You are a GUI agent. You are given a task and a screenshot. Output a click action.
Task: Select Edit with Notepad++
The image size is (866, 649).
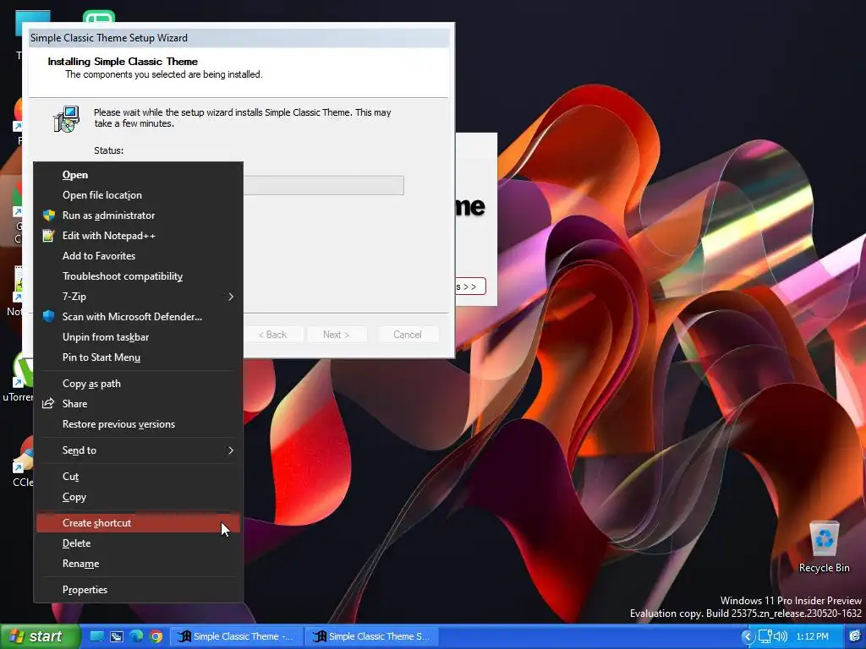point(138,236)
